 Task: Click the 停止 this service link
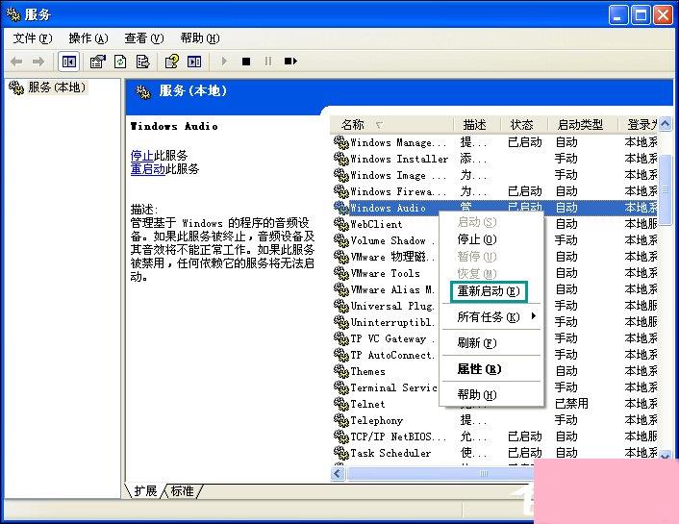142,155
